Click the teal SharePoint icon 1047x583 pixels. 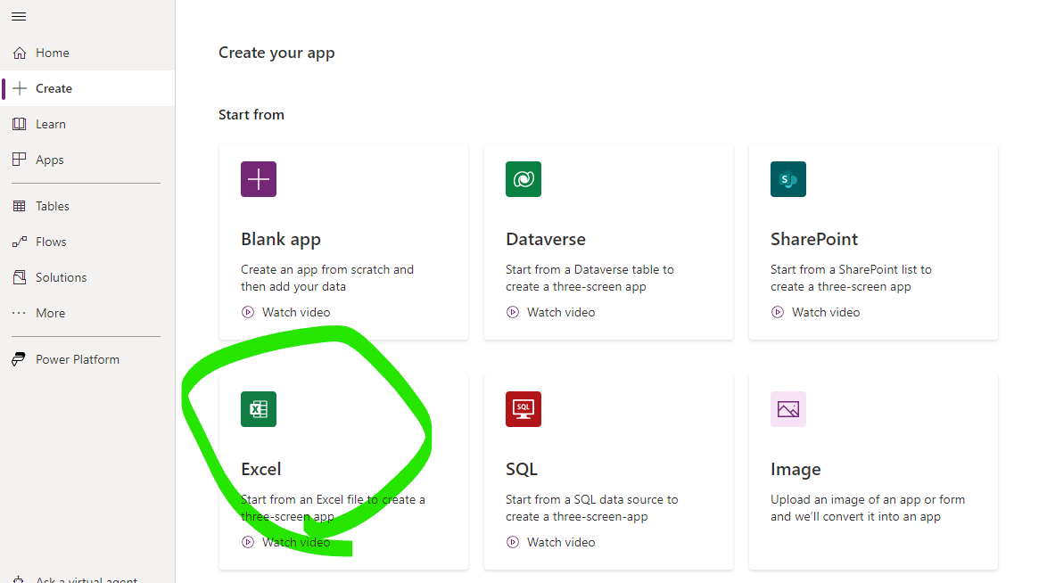click(x=787, y=179)
